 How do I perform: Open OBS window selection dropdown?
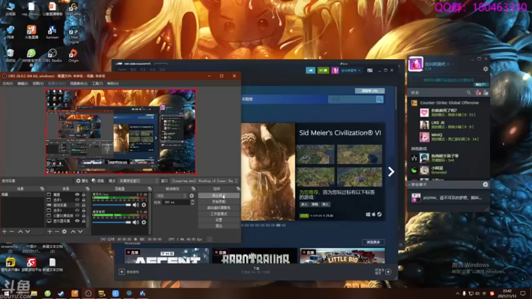pyautogui.click(x=205, y=181)
